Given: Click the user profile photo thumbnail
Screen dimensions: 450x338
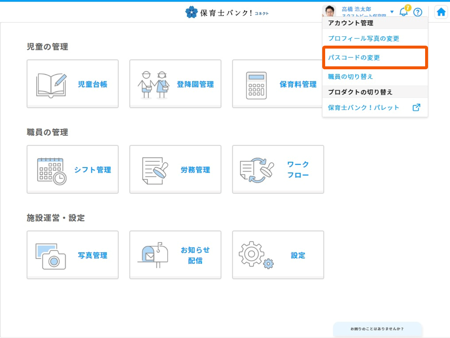Looking at the screenshot, I should pyautogui.click(x=329, y=11).
